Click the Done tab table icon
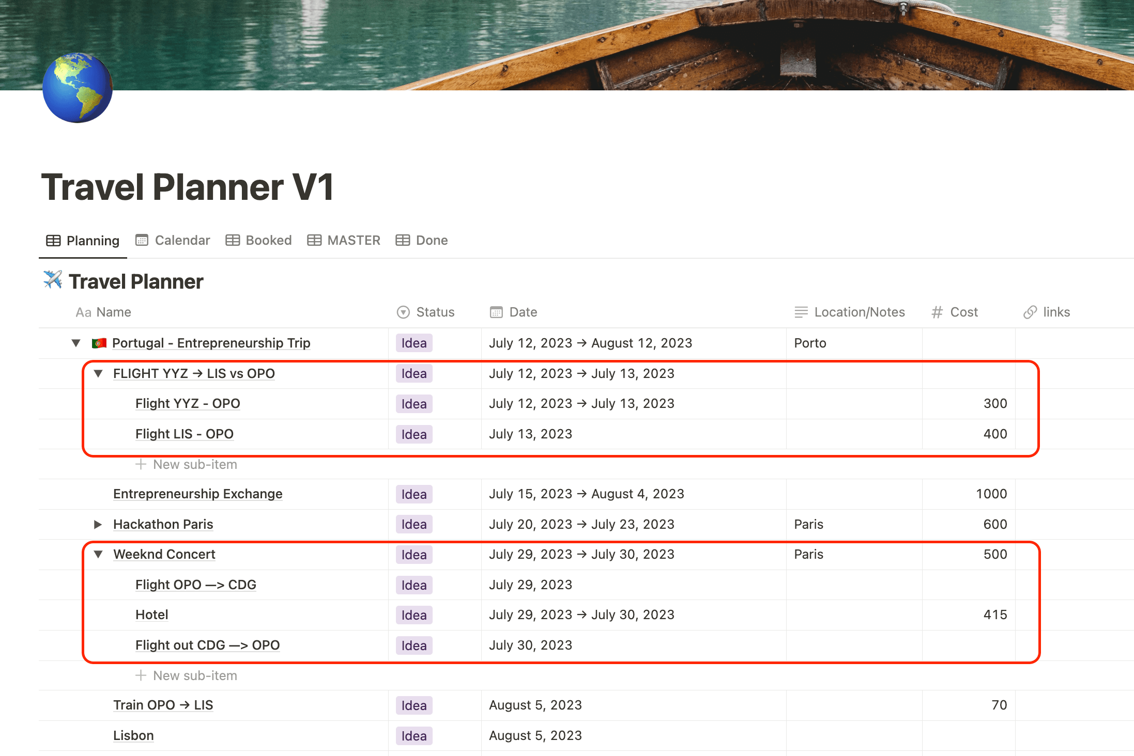Image resolution: width=1134 pixels, height=756 pixels. [403, 240]
